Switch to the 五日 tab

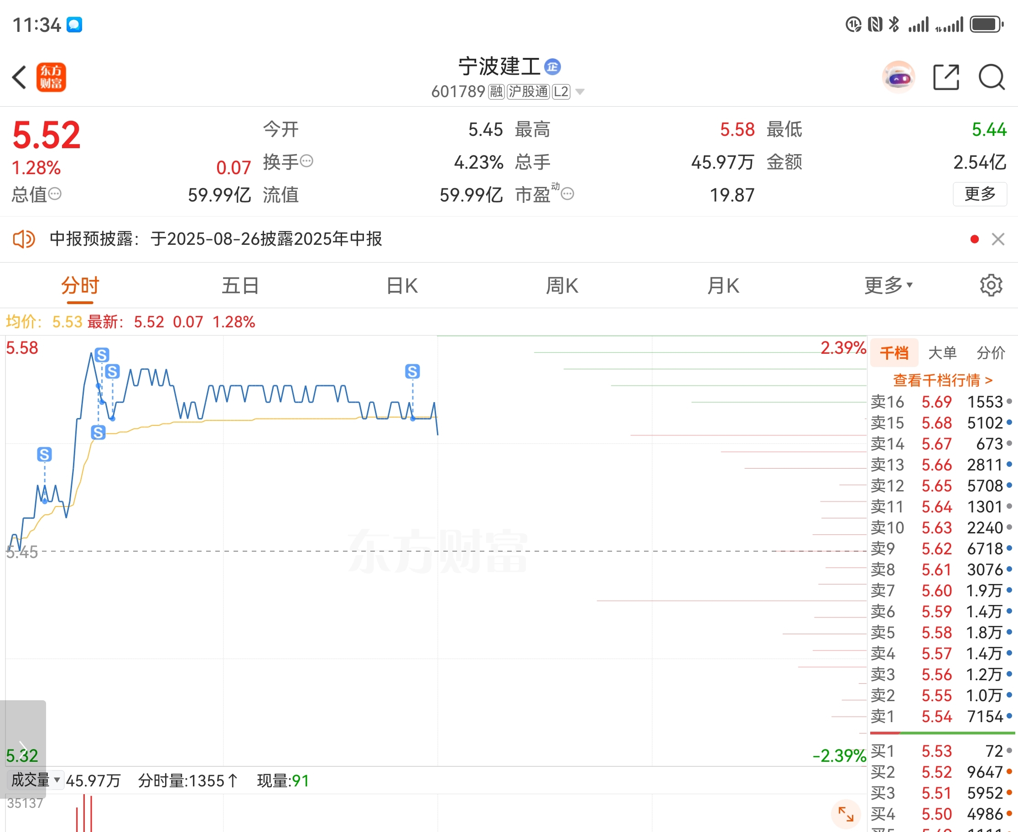point(240,286)
